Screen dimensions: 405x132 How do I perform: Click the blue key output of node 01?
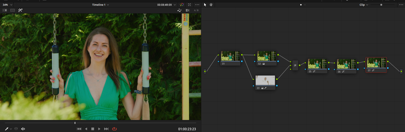coord(242,61)
